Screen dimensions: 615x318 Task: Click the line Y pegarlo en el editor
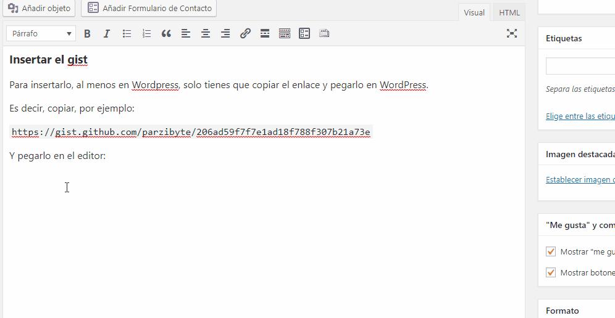point(57,156)
